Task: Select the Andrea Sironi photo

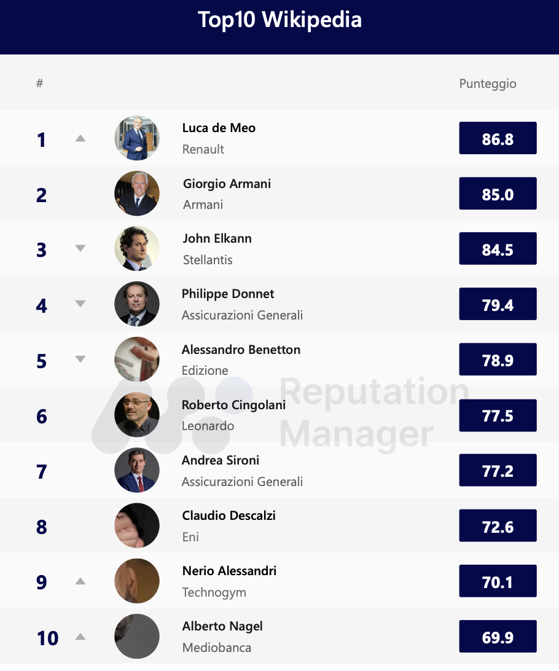Action: tap(137, 471)
